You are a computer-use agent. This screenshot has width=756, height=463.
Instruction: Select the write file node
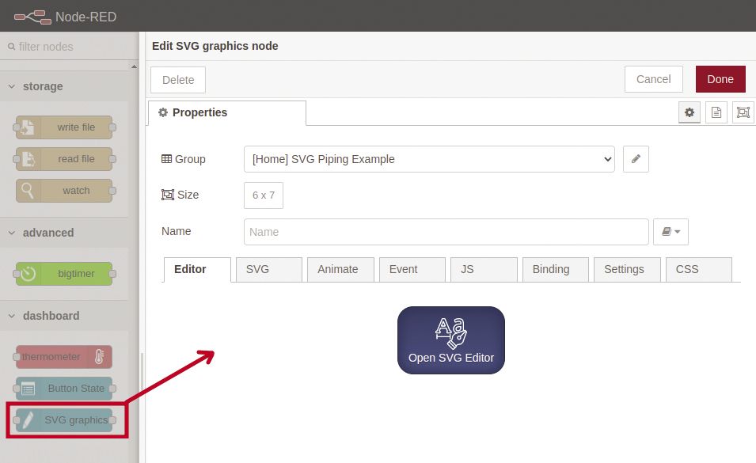64,127
